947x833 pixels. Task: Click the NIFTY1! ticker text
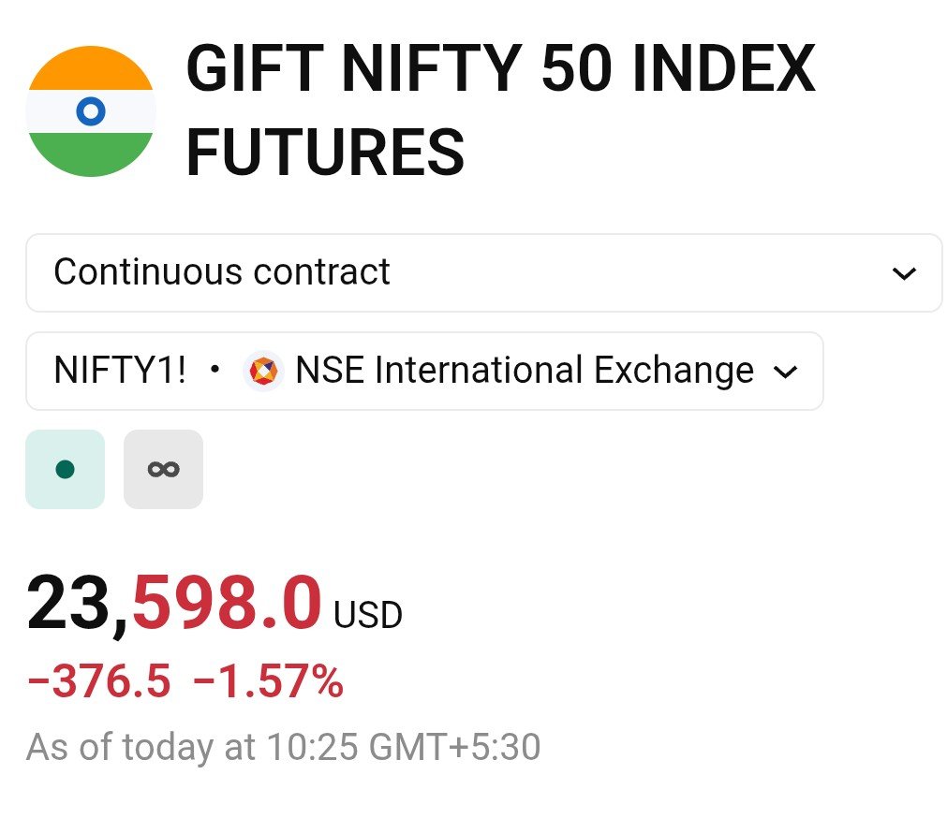(x=120, y=370)
